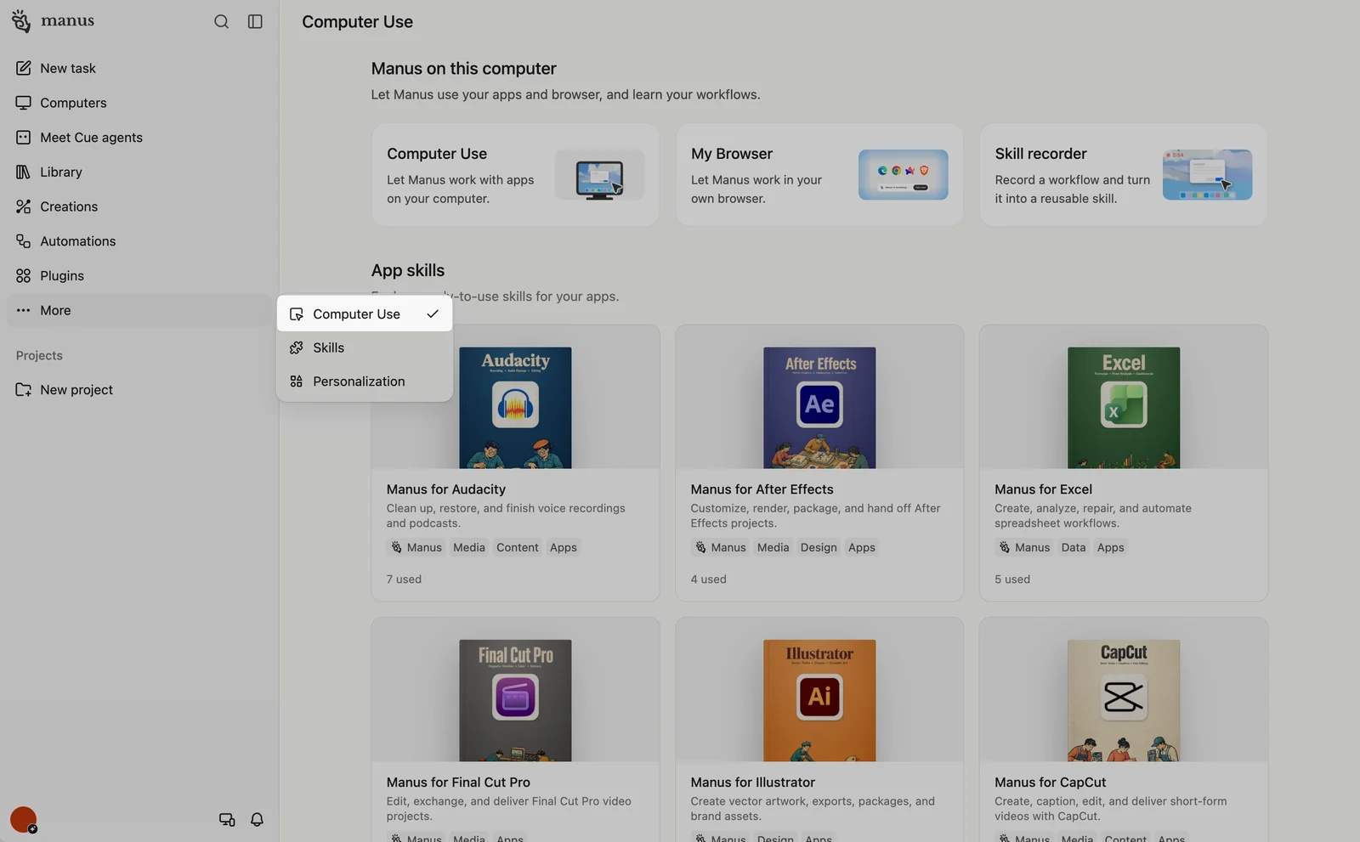Screen dimensions: 1360x842
Task: Click the "4 used" count on After Effects card
Action: tap(709, 579)
